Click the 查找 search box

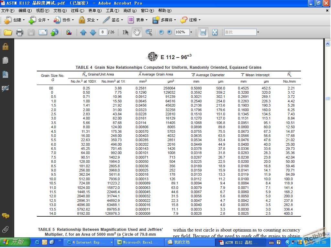coord(240,32)
